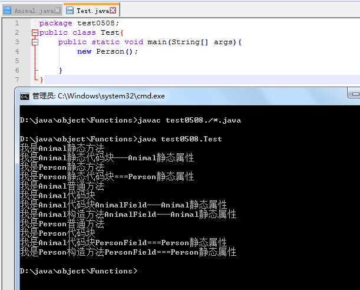Close the Animal.java tab
Screen dimensions: 360x290
point(58,11)
